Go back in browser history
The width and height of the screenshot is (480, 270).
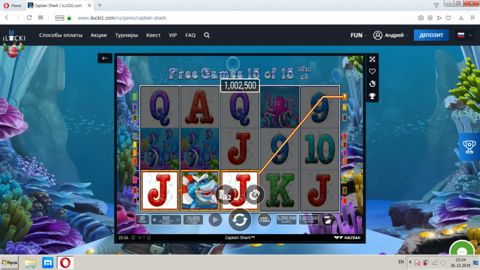7,18
